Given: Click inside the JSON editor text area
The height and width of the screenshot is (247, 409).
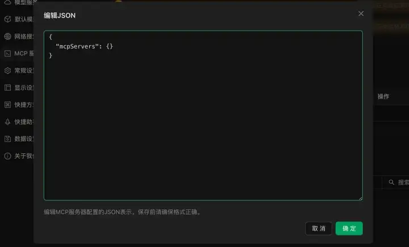Looking at the screenshot, I should 203,116.
